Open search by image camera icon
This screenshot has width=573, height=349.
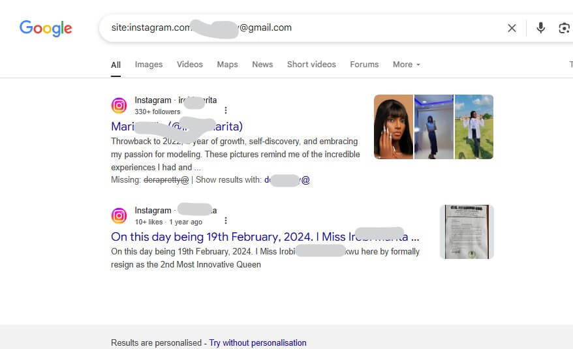(564, 28)
